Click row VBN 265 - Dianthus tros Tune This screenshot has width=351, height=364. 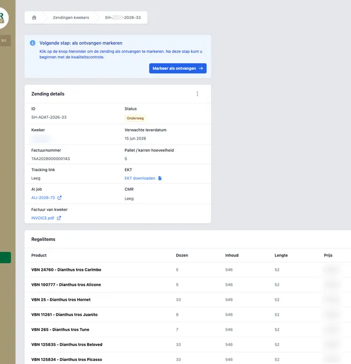(x=188, y=330)
